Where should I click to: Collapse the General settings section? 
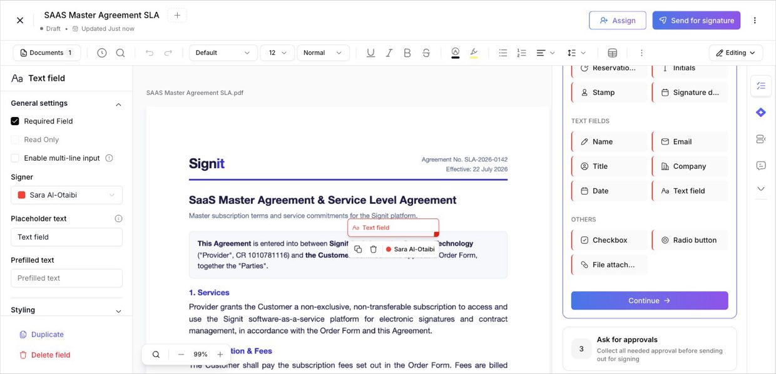tap(118, 104)
